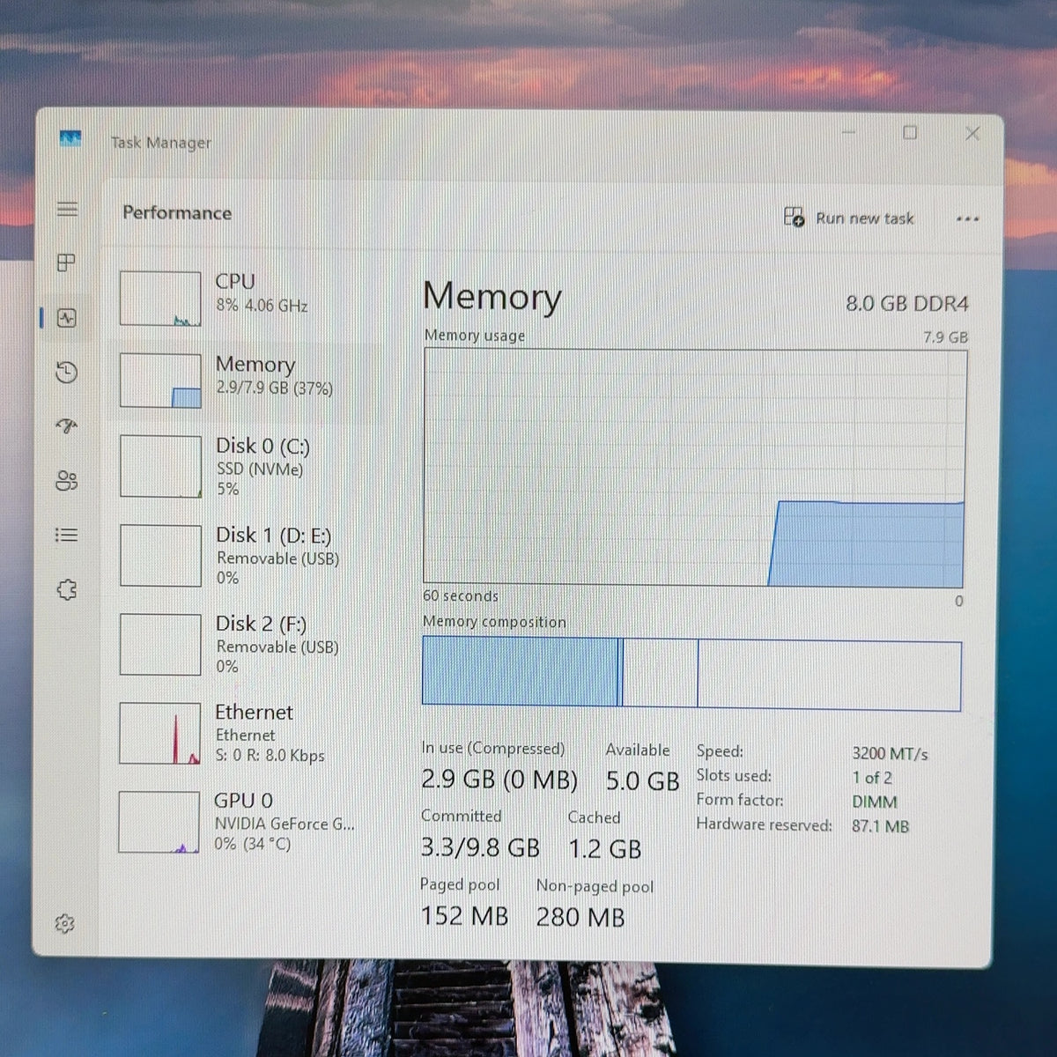The height and width of the screenshot is (1057, 1057).
Task: Open the Startup apps icon
Action: [x=67, y=427]
